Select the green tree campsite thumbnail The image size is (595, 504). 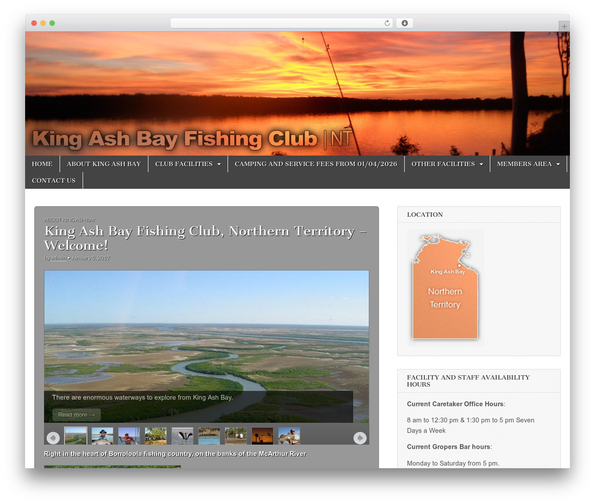[x=156, y=436]
